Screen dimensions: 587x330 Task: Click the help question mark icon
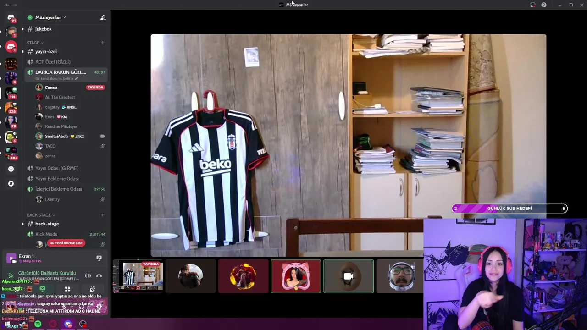[x=544, y=5]
